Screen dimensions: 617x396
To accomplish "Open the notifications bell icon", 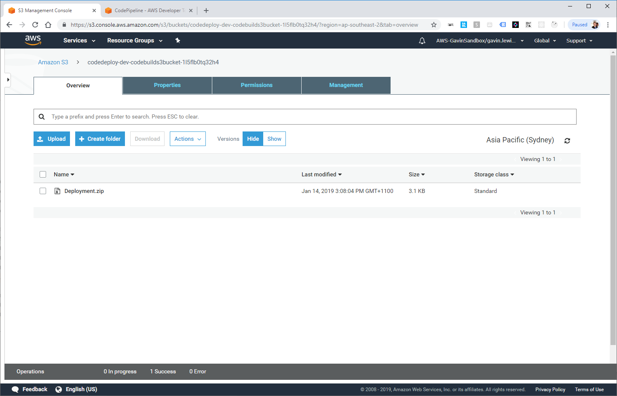I will (x=422, y=40).
